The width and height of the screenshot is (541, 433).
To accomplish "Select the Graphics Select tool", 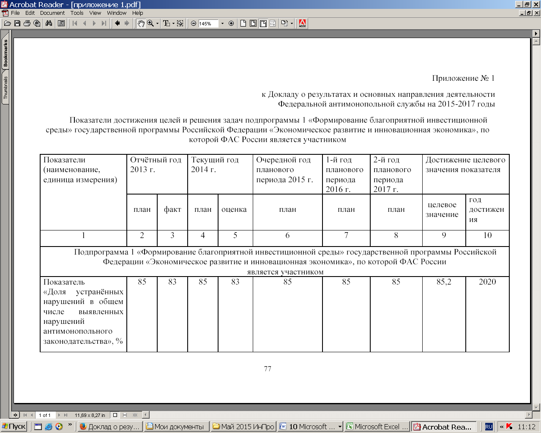I will pos(180,24).
